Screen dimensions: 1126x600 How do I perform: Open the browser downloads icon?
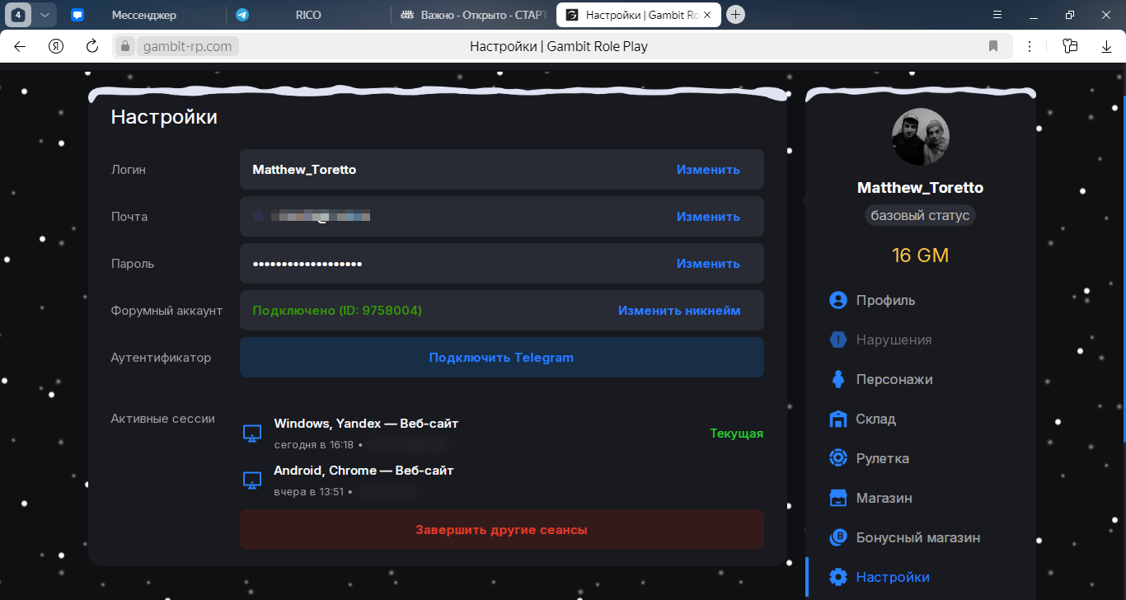click(x=1106, y=46)
